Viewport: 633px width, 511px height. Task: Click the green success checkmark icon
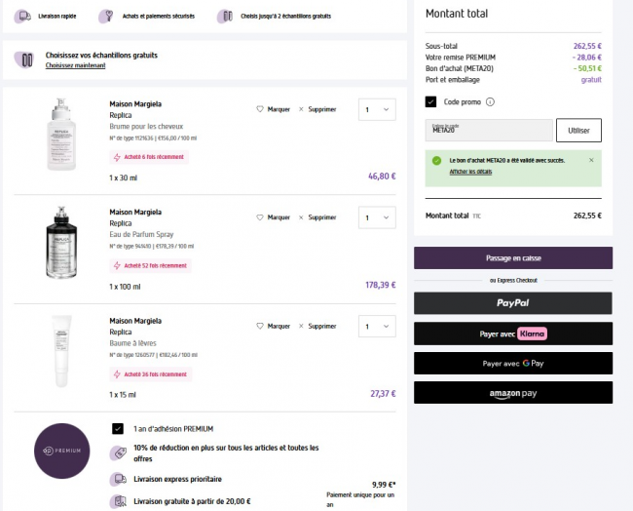(x=436, y=160)
